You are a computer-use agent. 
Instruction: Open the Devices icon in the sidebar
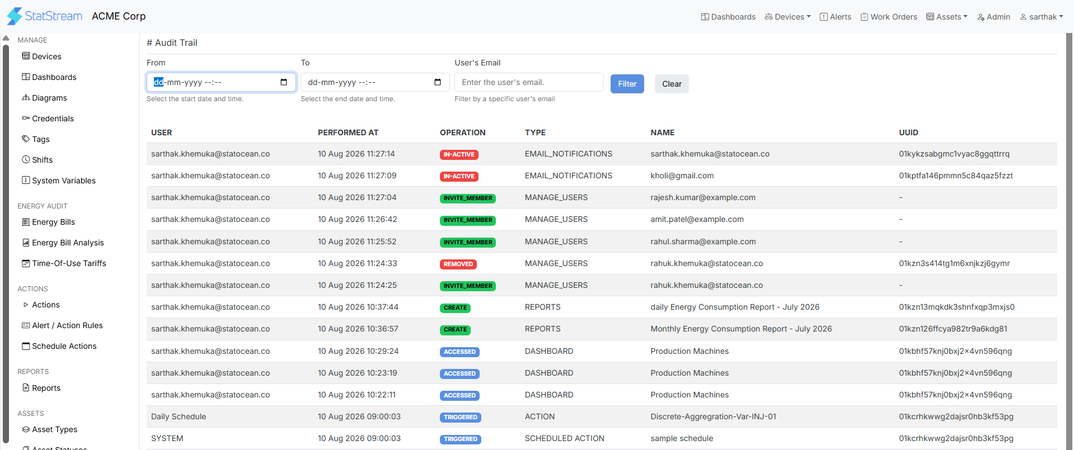(26, 56)
